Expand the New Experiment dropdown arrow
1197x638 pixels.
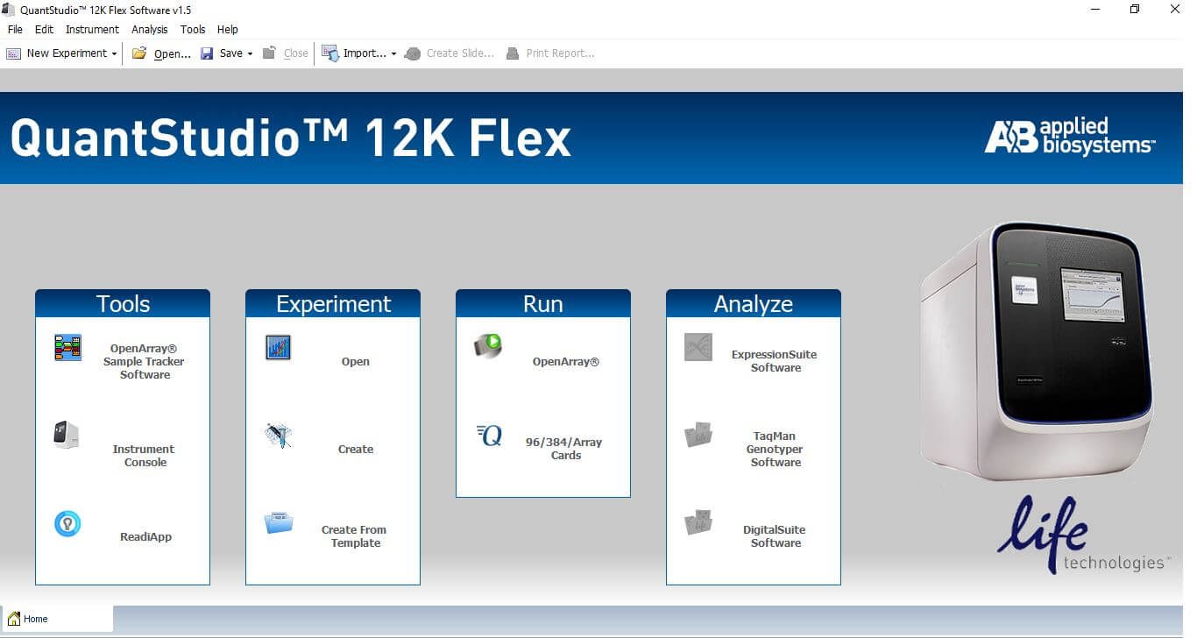click(x=113, y=53)
